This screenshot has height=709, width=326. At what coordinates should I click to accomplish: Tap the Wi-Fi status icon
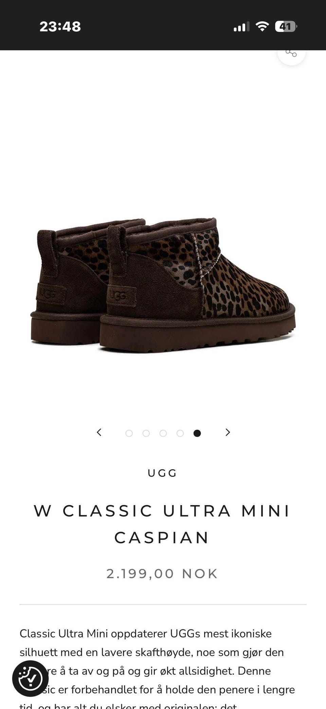pyautogui.click(x=262, y=26)
